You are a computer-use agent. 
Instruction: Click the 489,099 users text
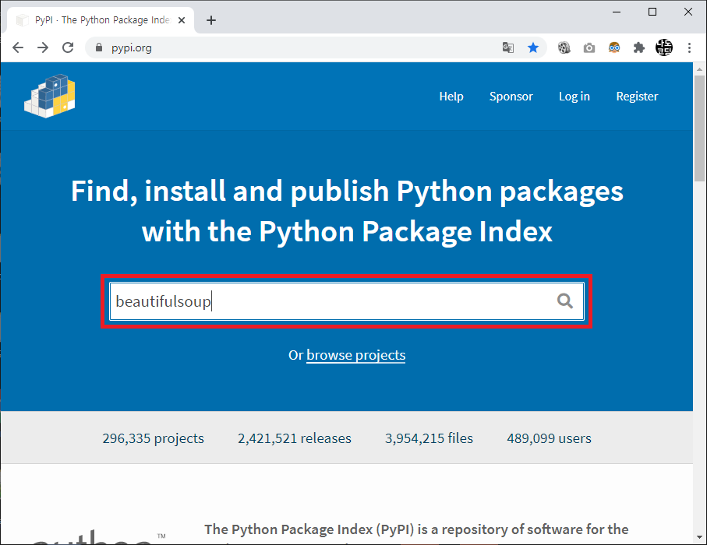[550, 438]
